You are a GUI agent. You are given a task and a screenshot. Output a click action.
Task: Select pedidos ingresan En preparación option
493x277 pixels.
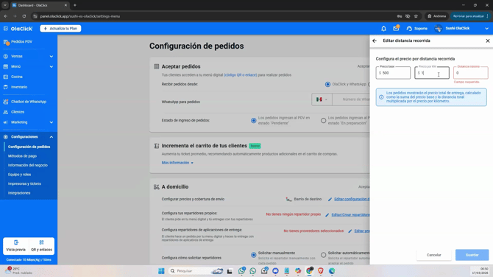coord(323,121)
